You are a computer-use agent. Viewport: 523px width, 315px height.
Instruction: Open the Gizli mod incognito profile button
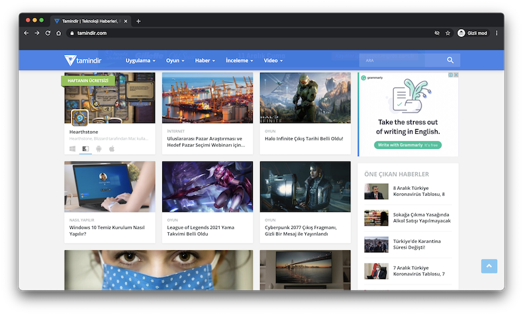472,33
